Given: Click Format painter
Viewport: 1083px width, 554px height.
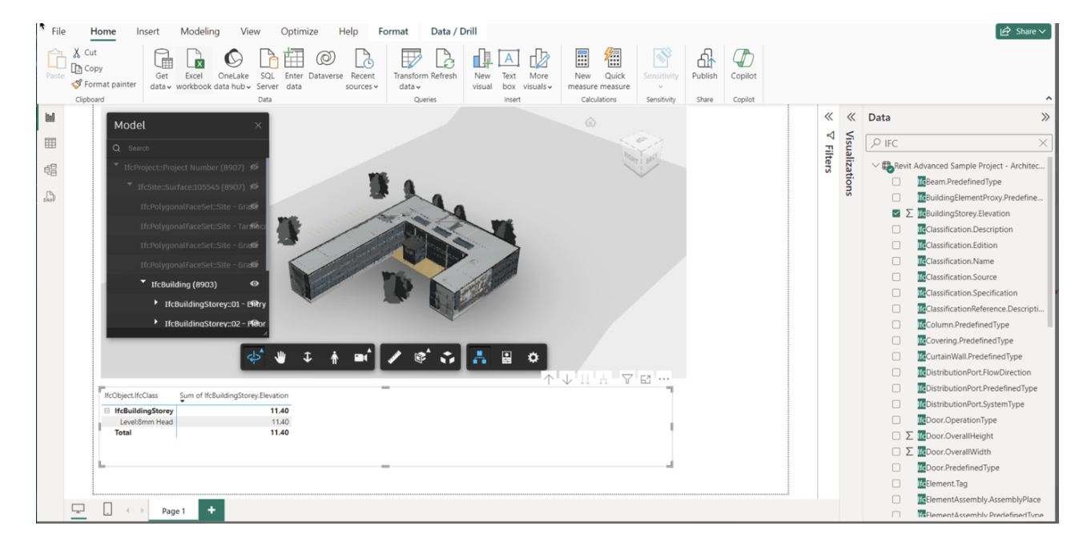Looking at the screenshot, I should (x=104, y=84).
